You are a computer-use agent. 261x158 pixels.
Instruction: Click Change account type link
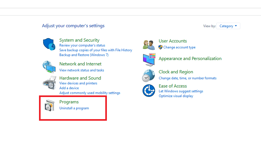point(179,47)
